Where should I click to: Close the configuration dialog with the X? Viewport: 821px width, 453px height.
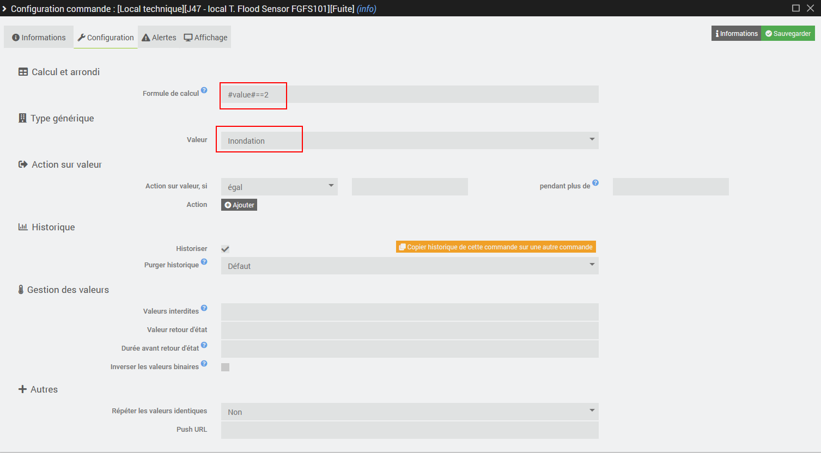[810, 8]
